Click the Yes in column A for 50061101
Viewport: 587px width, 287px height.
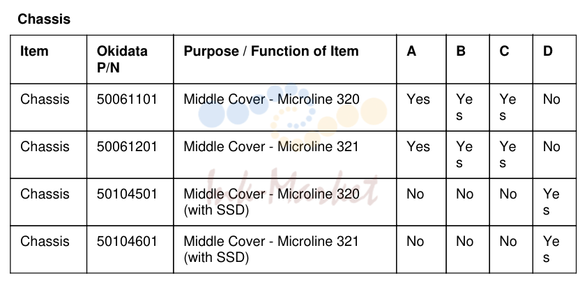point(418,99)
